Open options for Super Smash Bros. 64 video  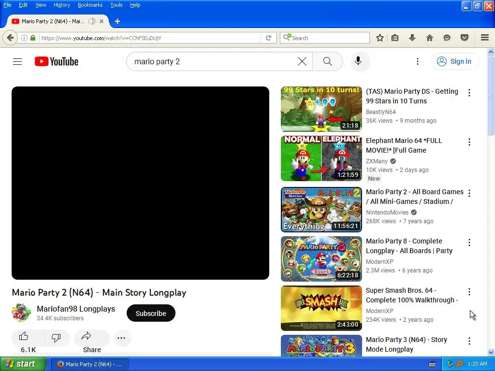(x=469, y=292)
